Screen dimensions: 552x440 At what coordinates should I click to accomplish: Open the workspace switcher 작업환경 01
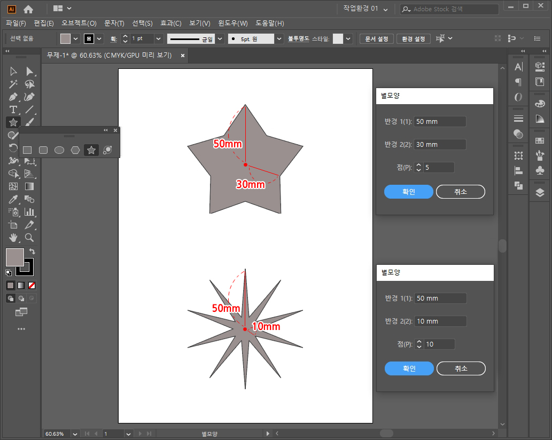click(x=366, y=9)
